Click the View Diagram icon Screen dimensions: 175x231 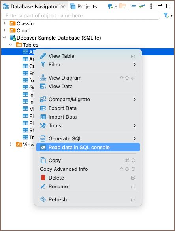[43, 78]
